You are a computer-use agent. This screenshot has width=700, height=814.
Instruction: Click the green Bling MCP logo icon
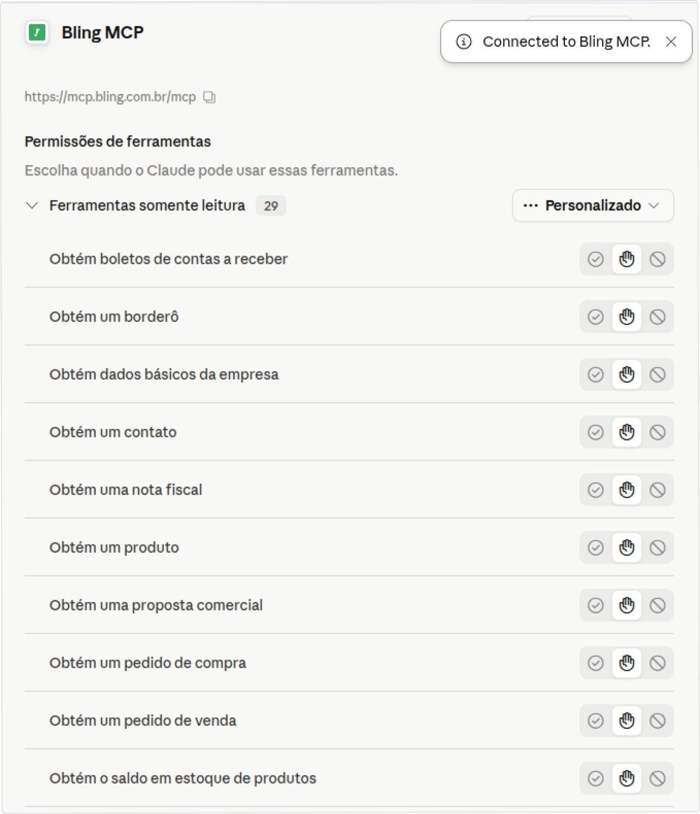[x=37, y=33]
